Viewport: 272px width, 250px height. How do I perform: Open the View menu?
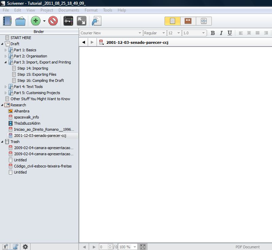(x=31, y=10)
